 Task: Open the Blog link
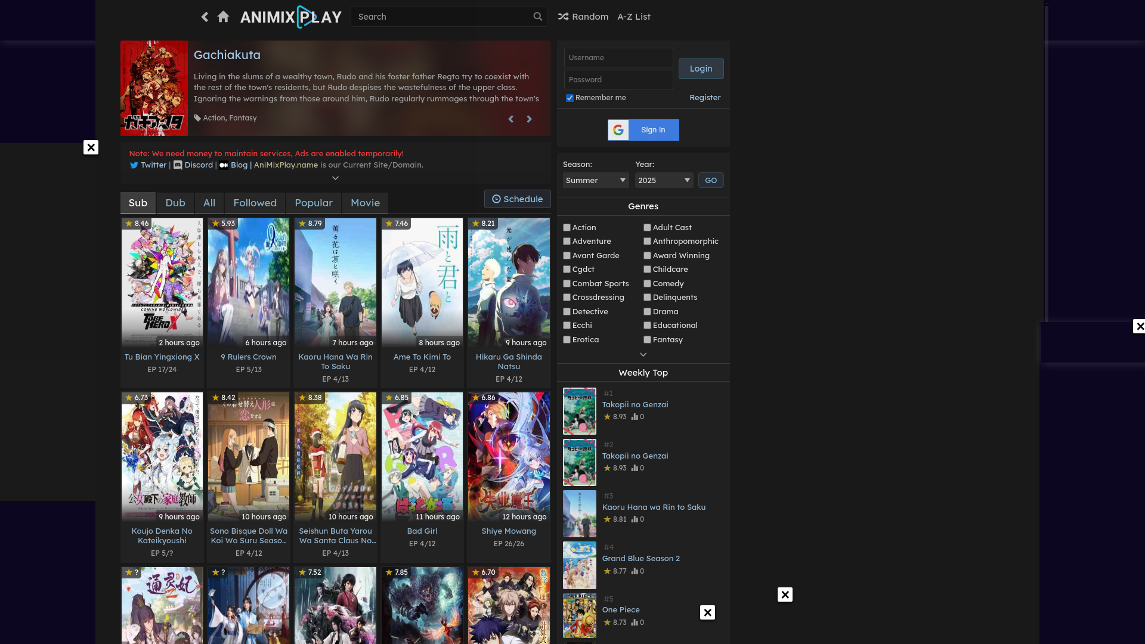(233, 165)
